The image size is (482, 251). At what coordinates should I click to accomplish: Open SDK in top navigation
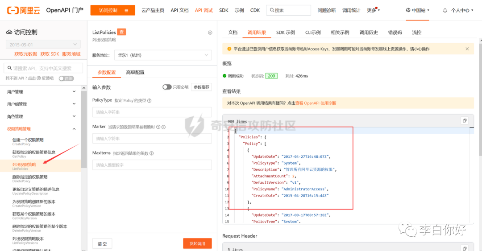224,10
